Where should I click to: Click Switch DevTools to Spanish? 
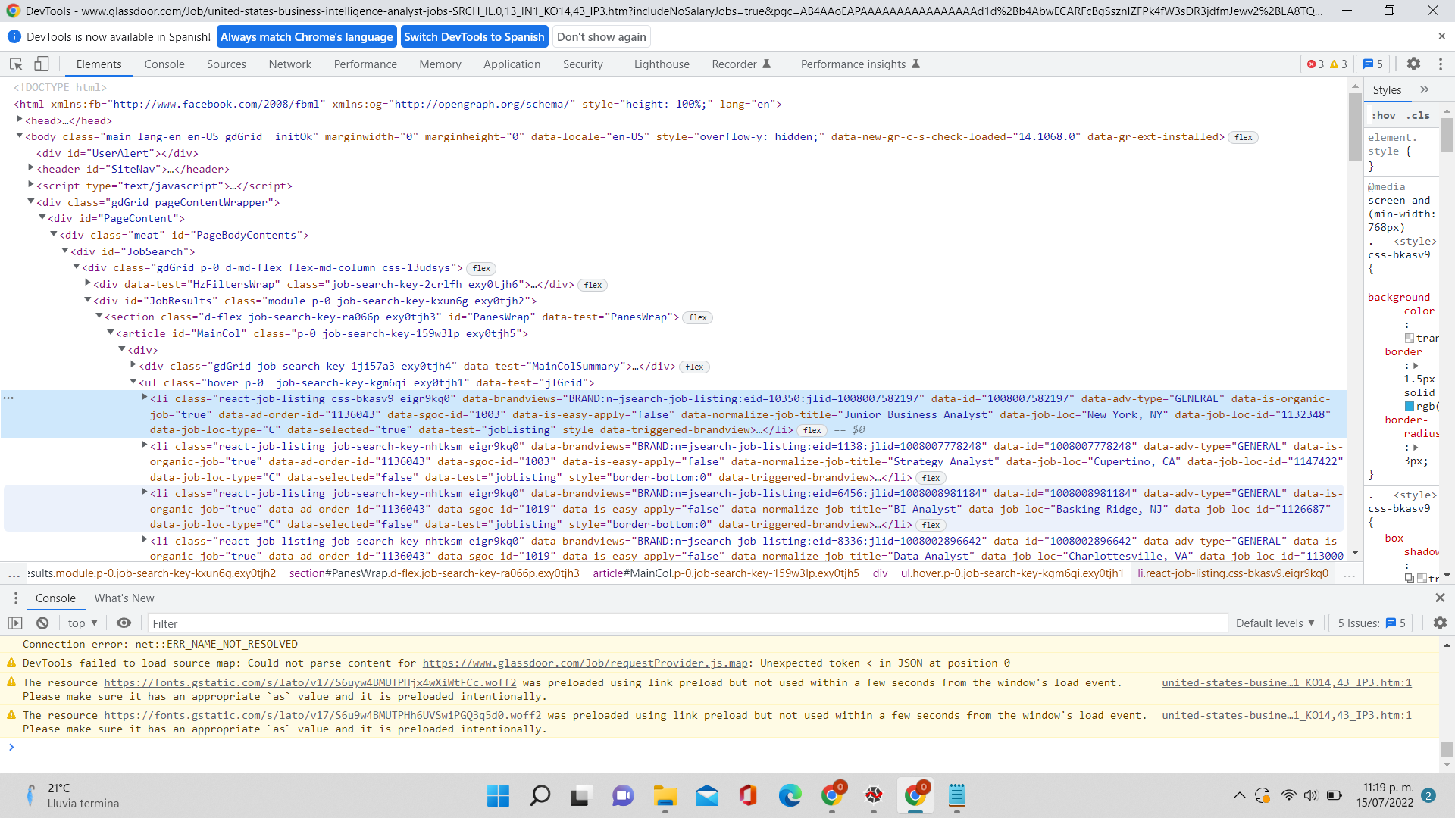click(474, 37)
